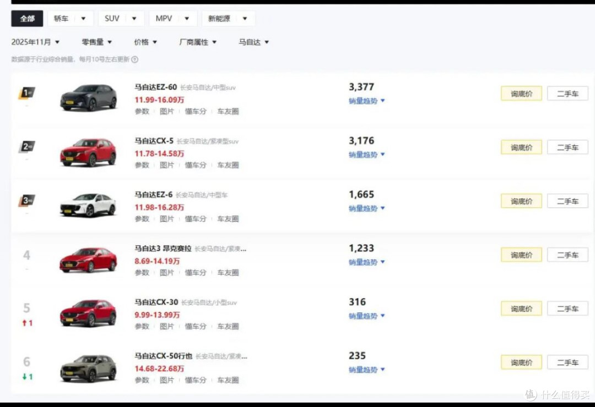Click 二手车 for 马自达EZ-60

567,94
